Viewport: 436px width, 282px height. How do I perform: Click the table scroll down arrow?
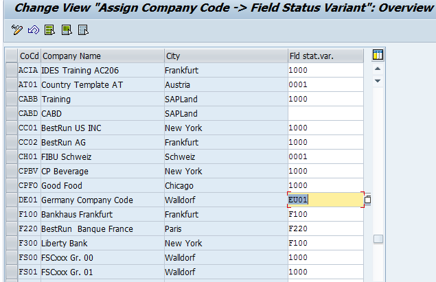[378, 81]
